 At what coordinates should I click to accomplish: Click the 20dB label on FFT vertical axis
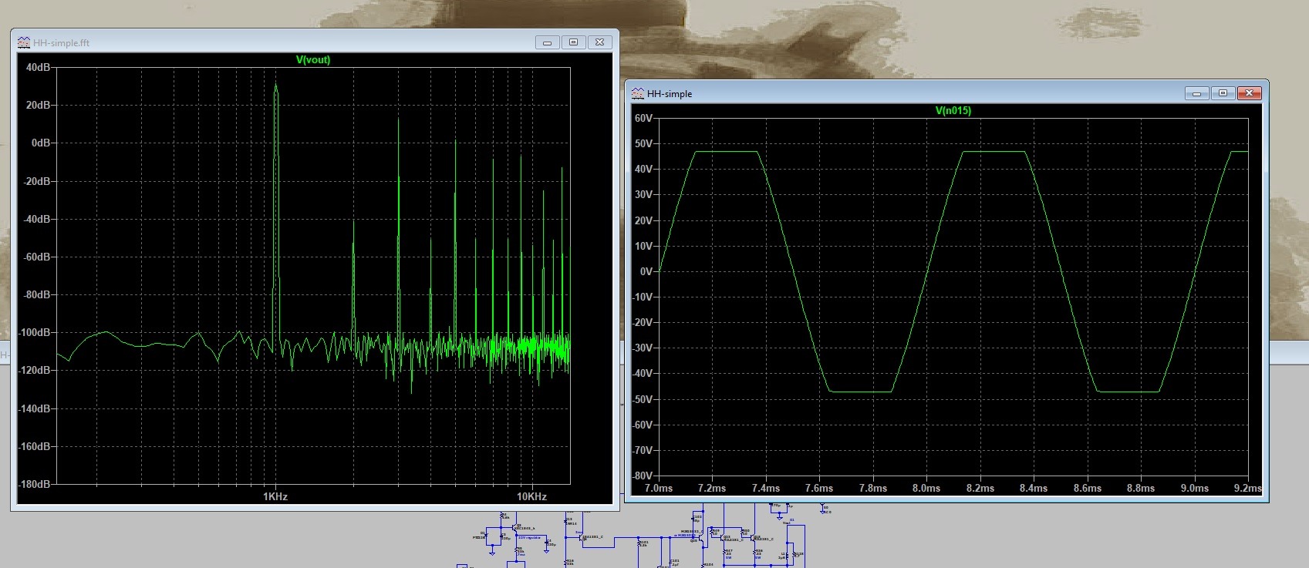(x=39, y=105)
